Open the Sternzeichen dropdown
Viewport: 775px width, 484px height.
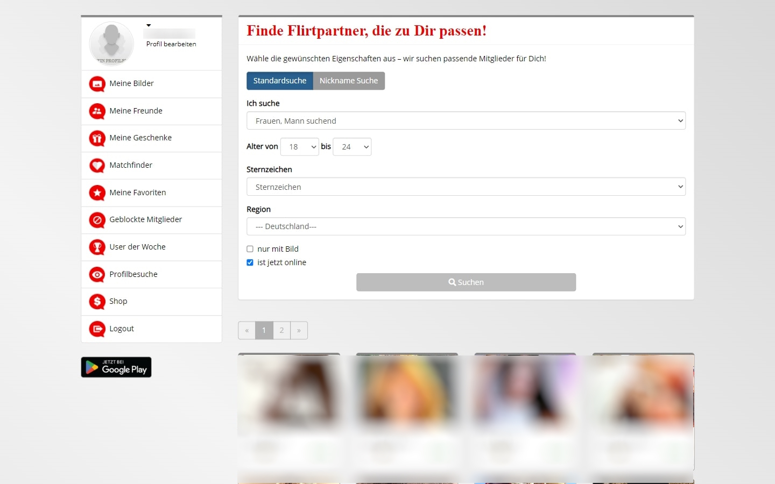pos(466,187)
